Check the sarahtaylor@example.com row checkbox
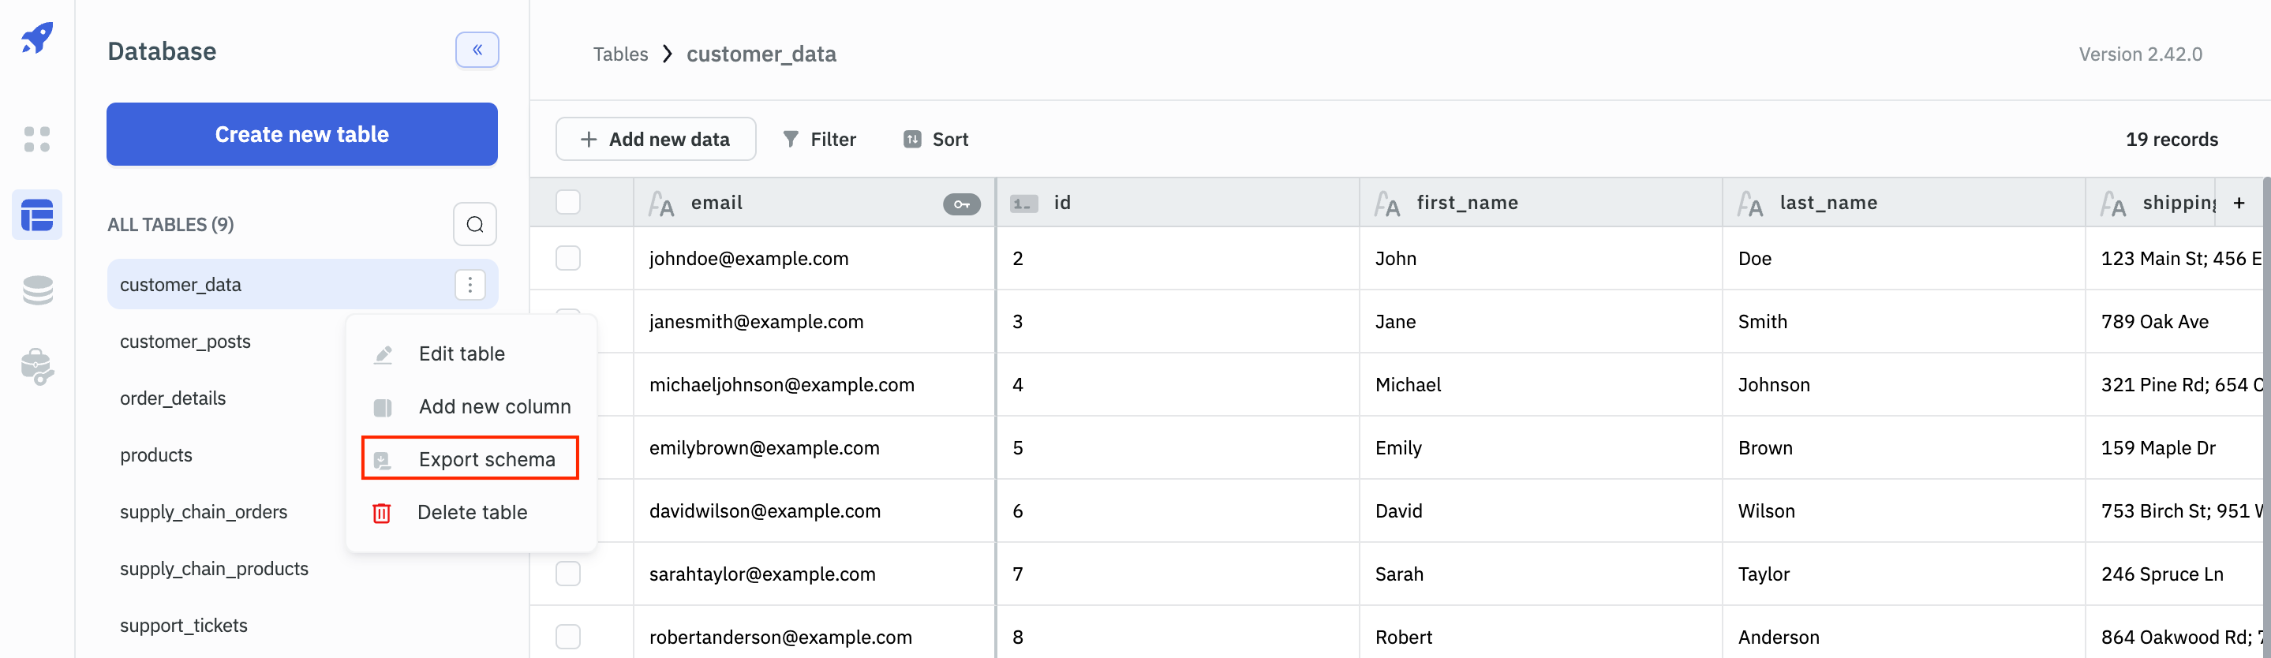The width and height of the screenshot is (2271, 658). click(568, 574)
